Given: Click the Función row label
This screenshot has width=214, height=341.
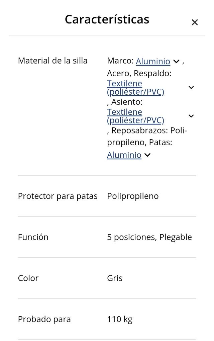Looking at the screenshot, I should pos(33,237).
